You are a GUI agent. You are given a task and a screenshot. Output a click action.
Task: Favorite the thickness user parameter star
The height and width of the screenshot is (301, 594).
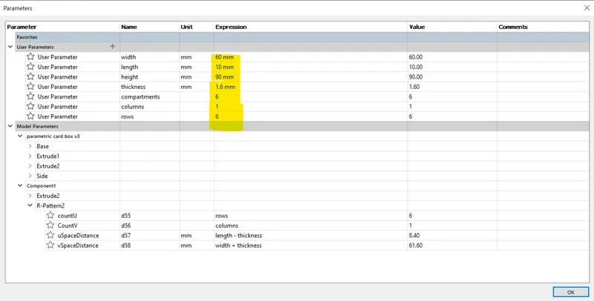pyautogui.click(x=30, y=87)
